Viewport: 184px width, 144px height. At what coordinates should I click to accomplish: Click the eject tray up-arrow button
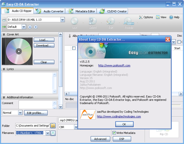pos(30,27)
